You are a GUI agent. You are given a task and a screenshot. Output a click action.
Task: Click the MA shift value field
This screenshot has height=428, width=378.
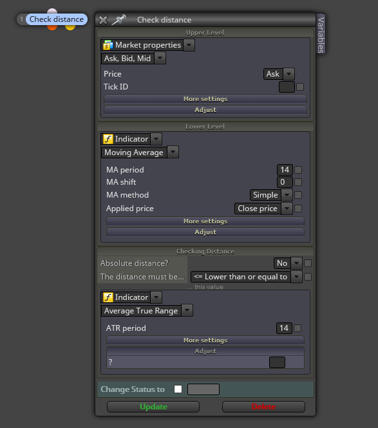point(285,182)
